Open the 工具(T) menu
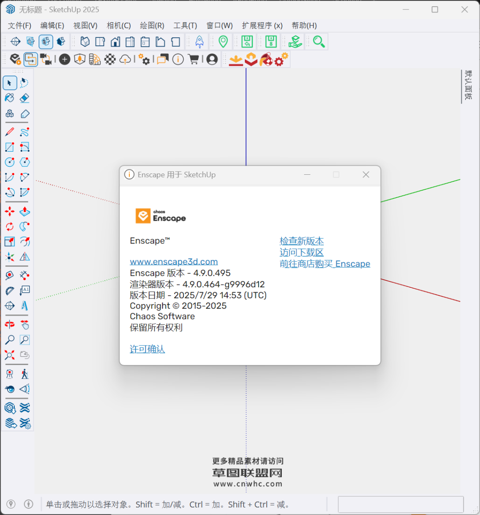Viewport: 480px width, 515px height. 185,26
